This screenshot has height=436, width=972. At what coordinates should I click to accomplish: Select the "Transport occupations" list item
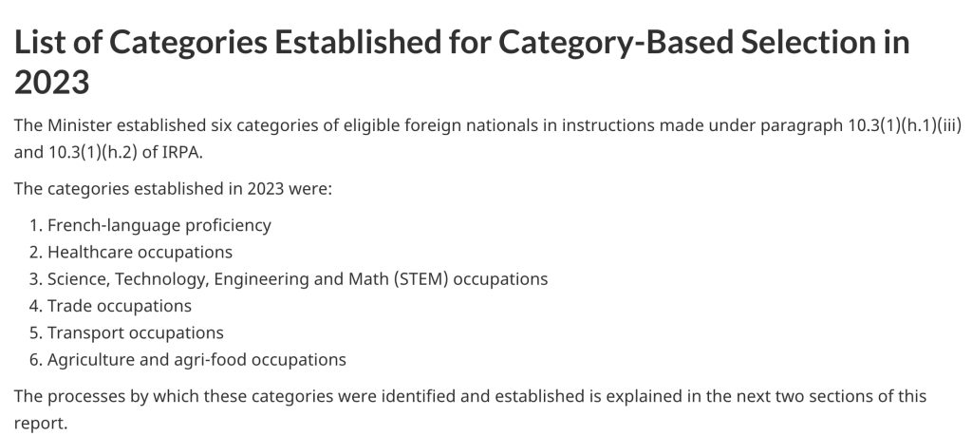[x=136, y=332]
